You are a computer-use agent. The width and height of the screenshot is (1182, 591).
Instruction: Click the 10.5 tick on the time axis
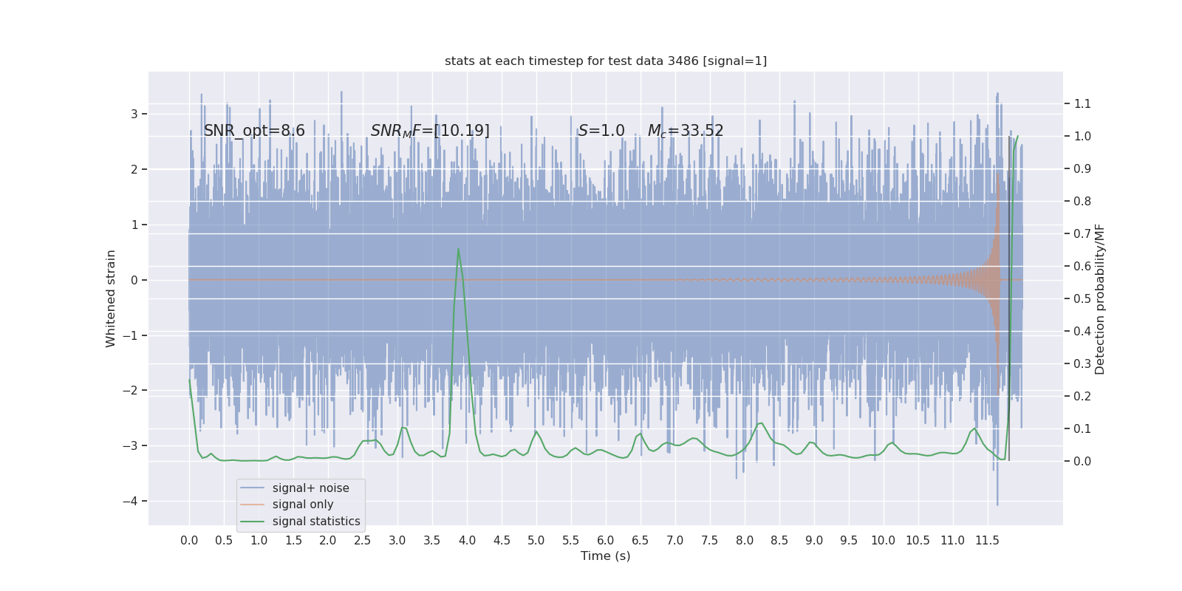pyautogui.click(x=918, y=540)
